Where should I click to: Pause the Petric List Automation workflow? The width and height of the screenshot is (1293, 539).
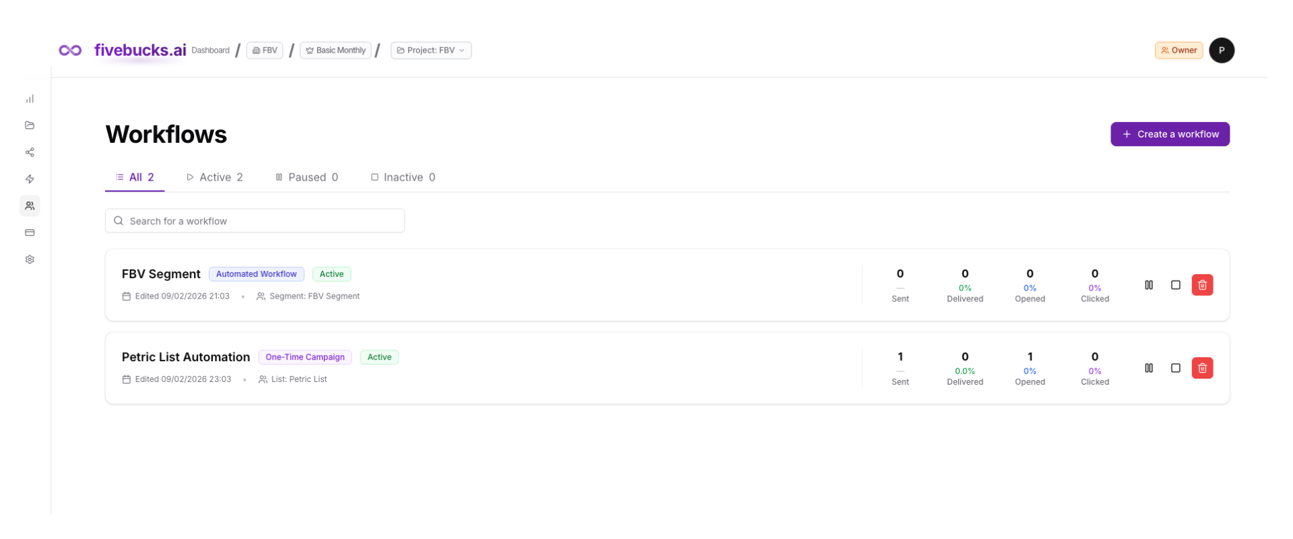coord(1149,368)
